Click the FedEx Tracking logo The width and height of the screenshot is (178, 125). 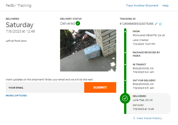coord(19,6)
